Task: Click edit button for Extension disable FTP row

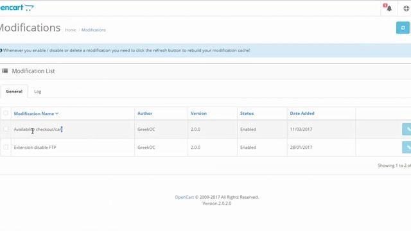Action: click(x=407, y=147)
